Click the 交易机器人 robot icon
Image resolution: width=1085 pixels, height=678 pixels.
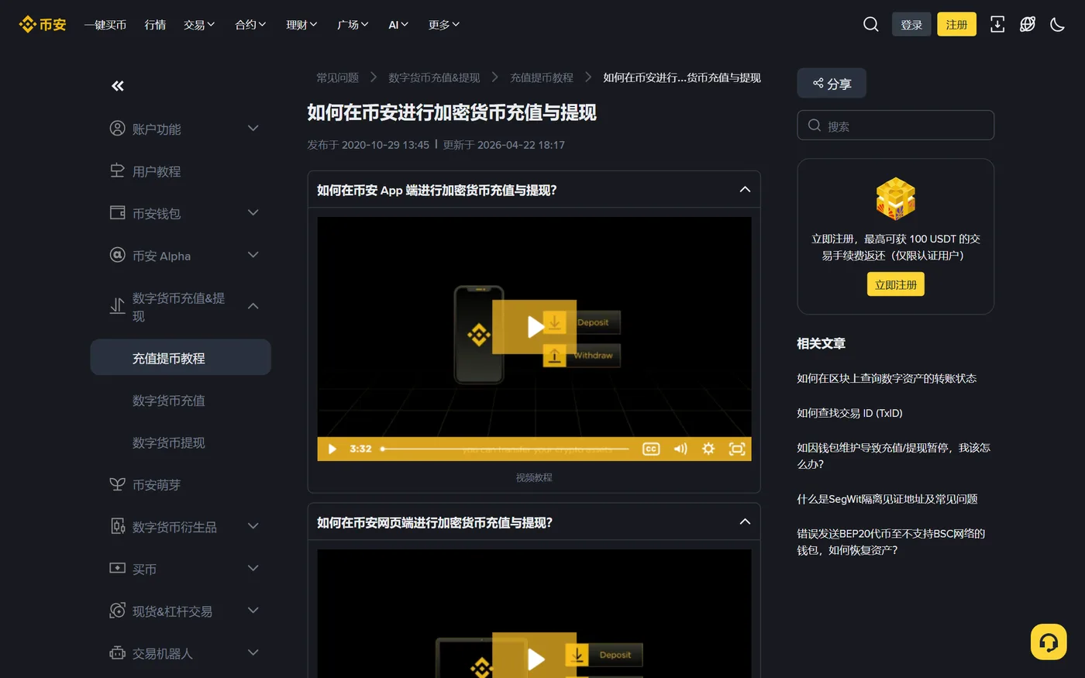[117, 652]
